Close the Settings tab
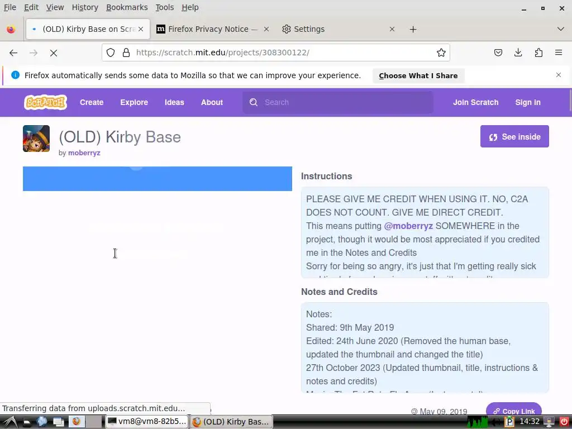The image size is (572, 429). (x=392, y=29)
